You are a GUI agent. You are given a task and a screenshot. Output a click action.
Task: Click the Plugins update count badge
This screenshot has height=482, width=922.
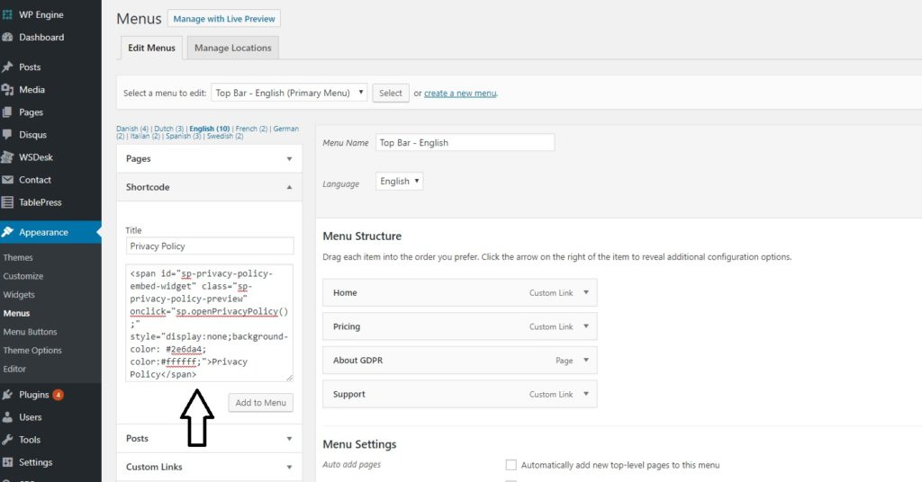pyautogui.click(x=58, y=395)
